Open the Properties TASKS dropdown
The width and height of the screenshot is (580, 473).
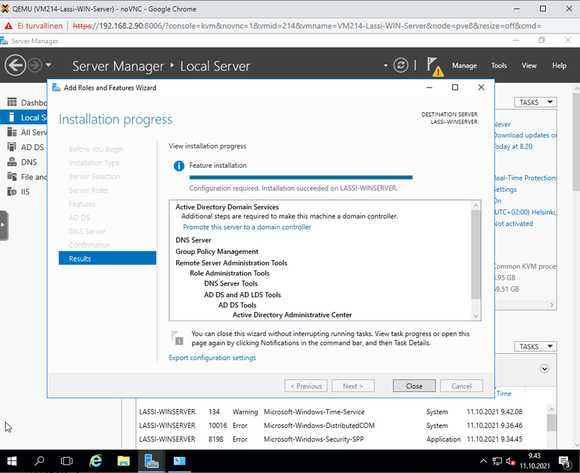click(535, 102)
